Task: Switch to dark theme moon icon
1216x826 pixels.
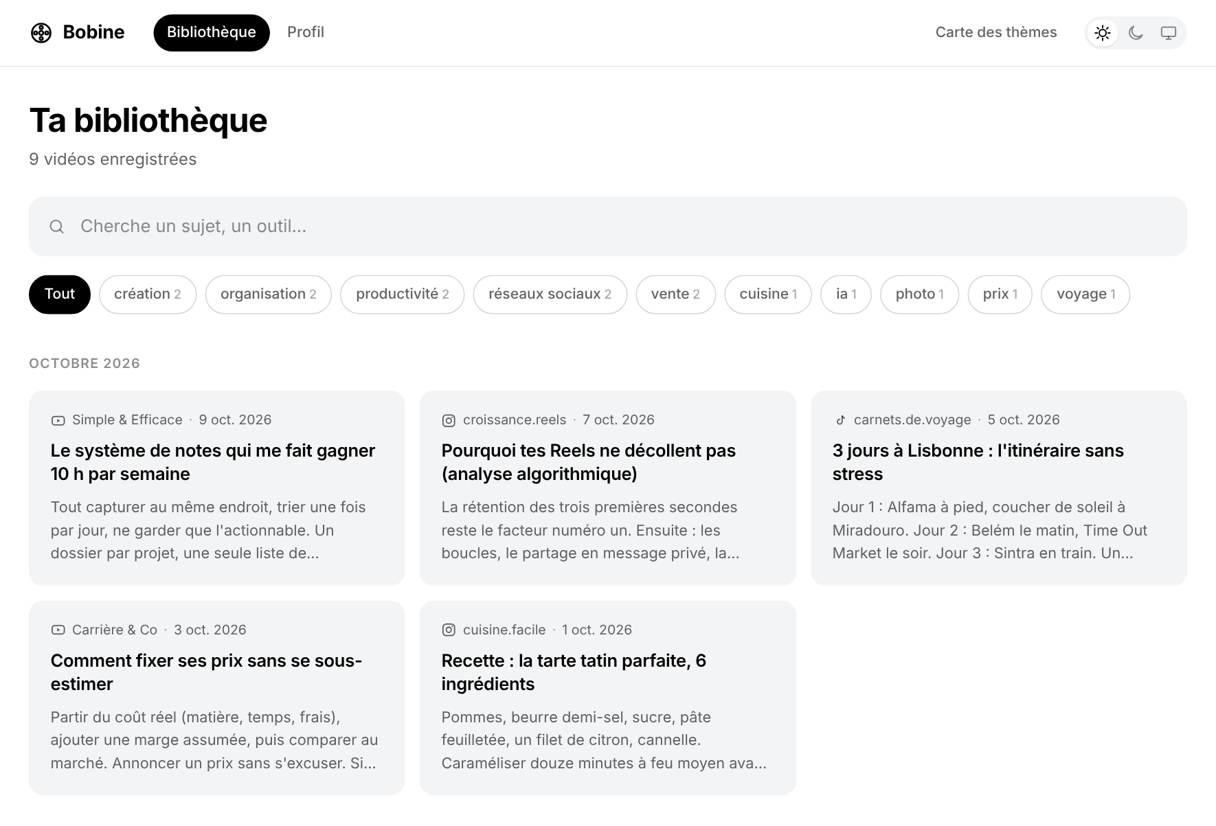Action: pyautogui.click(x=1136, y=33)
